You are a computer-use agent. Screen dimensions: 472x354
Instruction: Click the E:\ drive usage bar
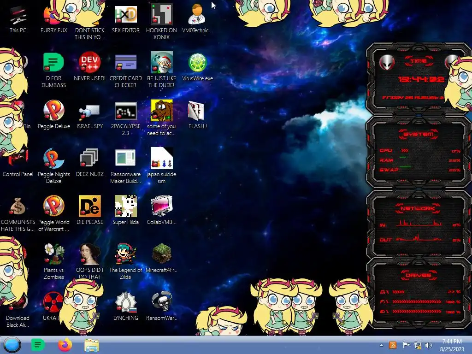coord(417,312)
